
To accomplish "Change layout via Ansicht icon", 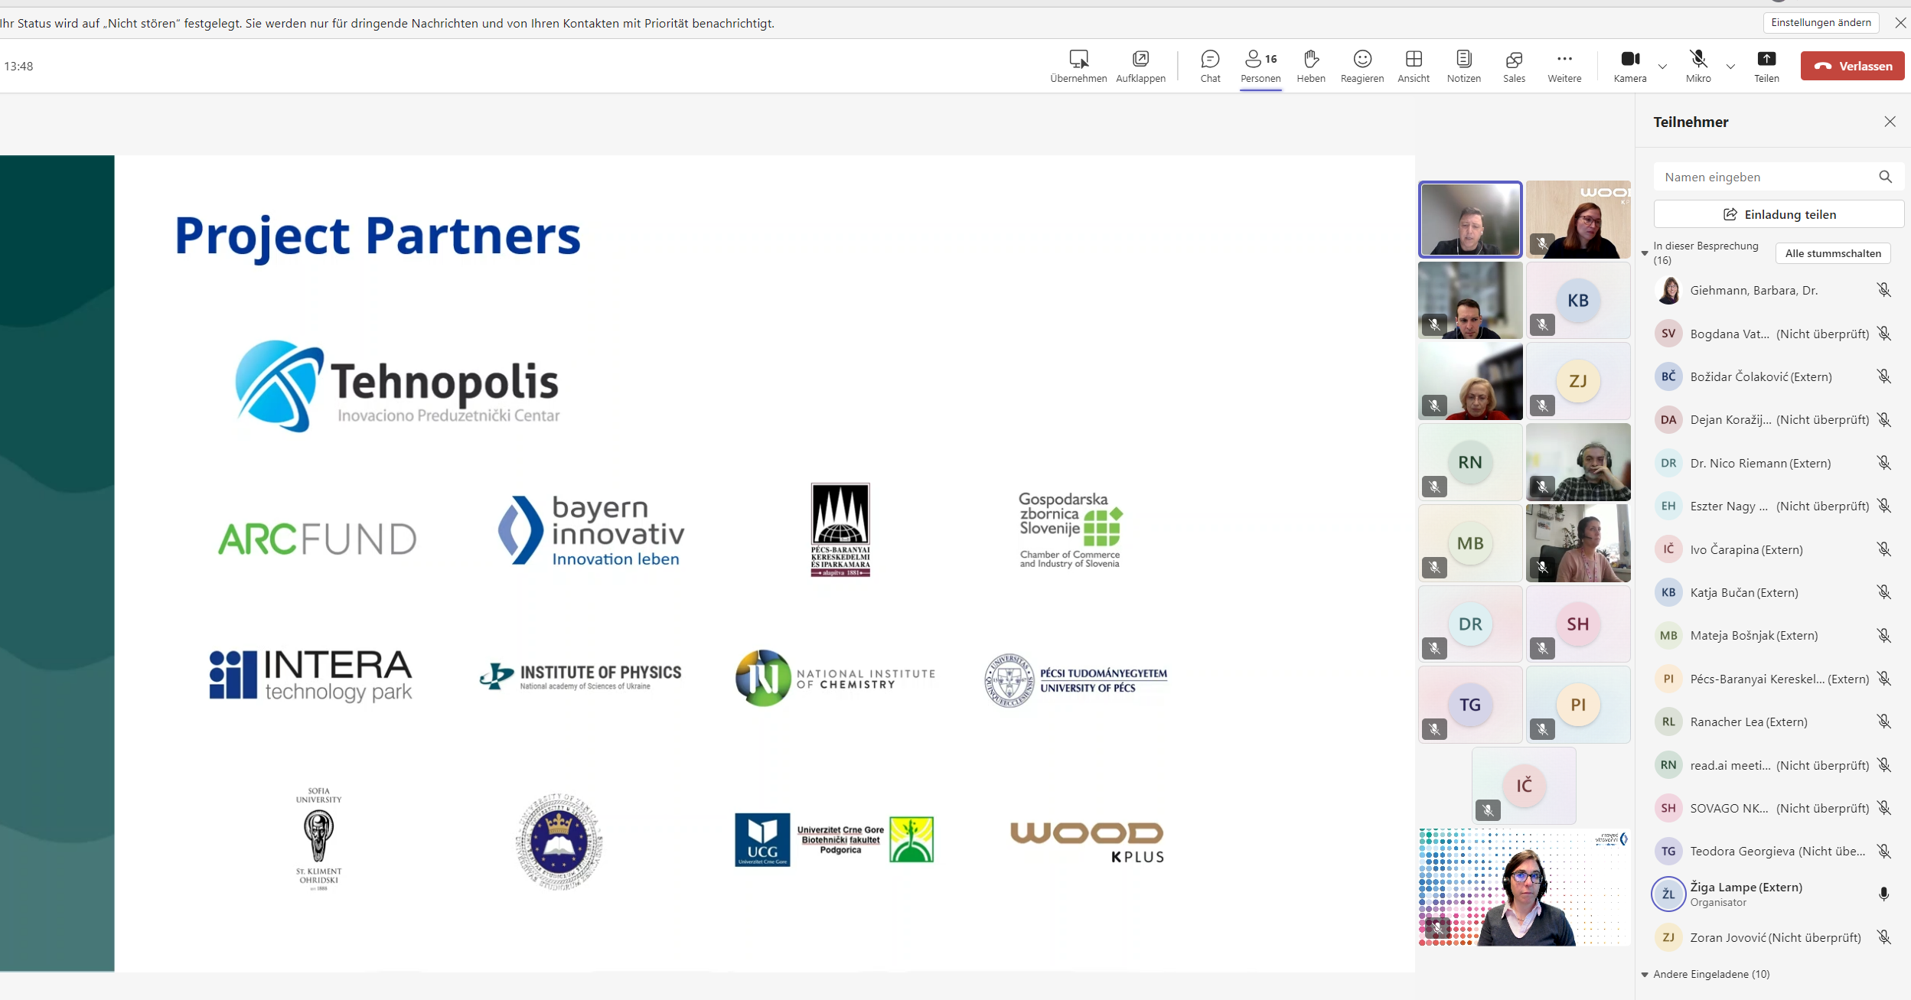I will pyautogui.click(x=1414, y=59).
